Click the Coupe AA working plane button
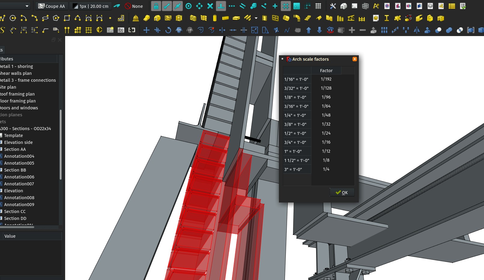484x280 pixels. (51, 6)
